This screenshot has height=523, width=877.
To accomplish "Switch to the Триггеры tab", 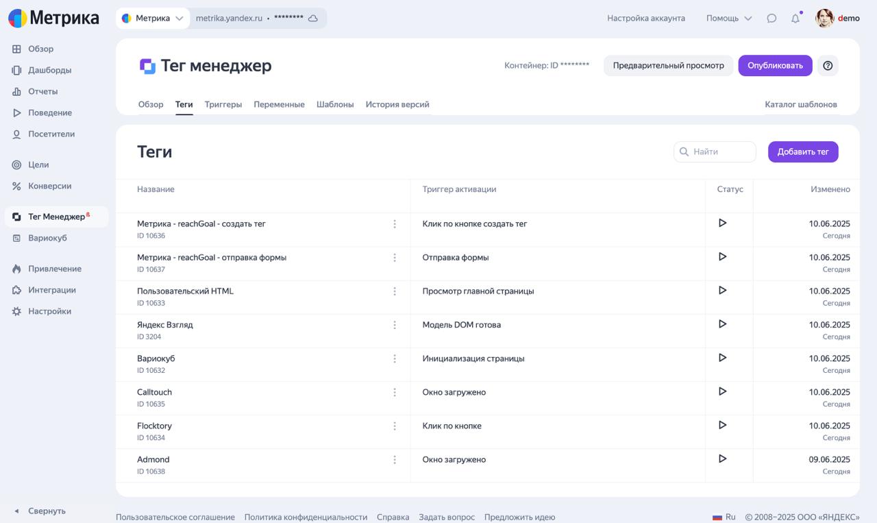I will [x=223, y=105].
